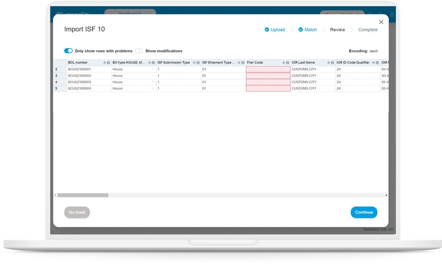
Task: Select BOL number cell 8CUS2100001
Action: pyautogui.click(x=89, y=69)
